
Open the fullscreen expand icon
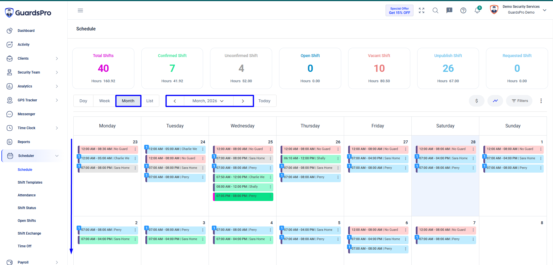(x=422, y=10)
